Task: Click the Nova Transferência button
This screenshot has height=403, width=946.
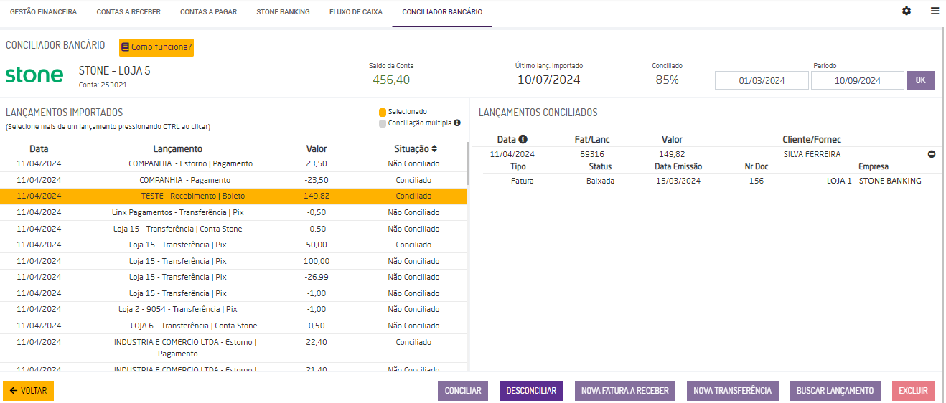Action: 732,391
